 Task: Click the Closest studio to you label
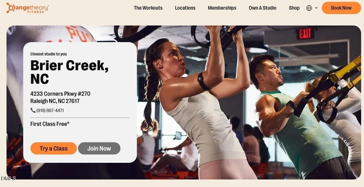(49, 54)
